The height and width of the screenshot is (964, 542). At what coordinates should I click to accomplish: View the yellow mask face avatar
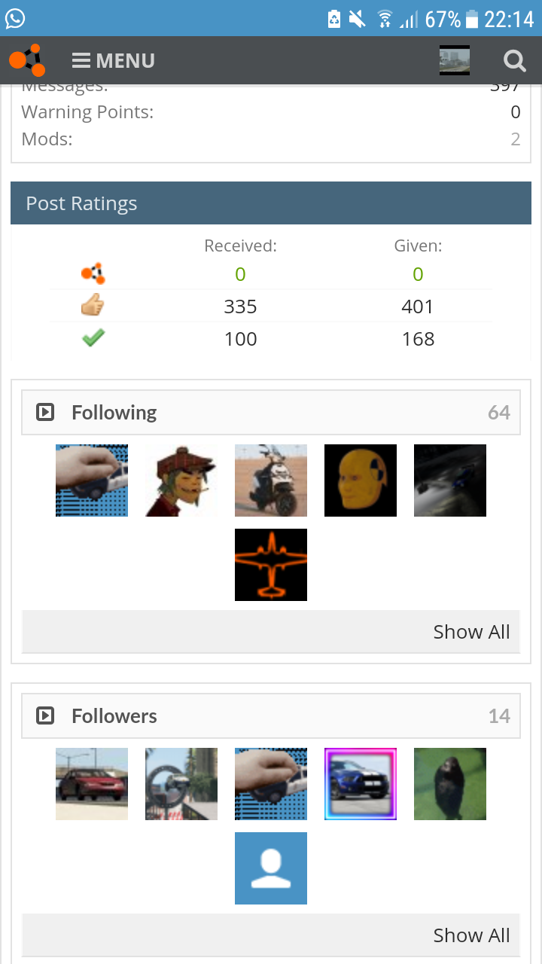click(x=361, y=480)
